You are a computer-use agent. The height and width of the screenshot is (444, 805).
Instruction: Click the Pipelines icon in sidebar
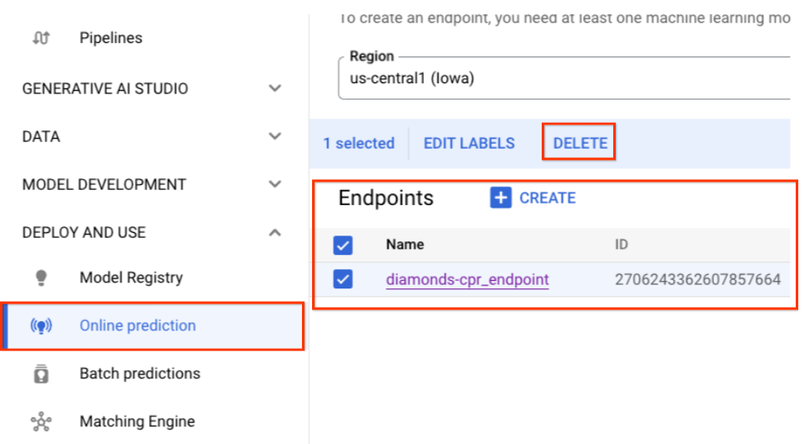coord(40,38)
